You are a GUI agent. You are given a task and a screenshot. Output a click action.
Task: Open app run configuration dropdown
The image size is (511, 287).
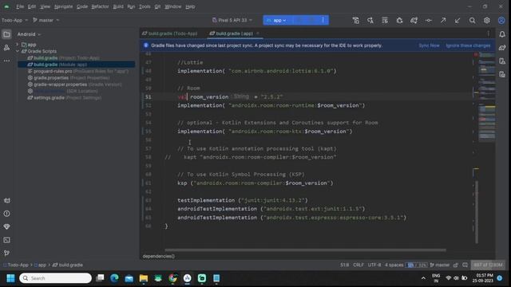click(276, 20)
